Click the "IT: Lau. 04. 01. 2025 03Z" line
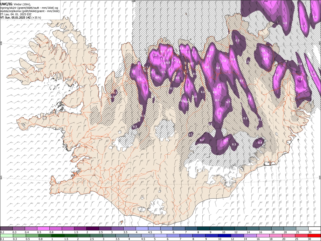The height and width of the screenshot is (241, 321). pyautogui.click(x=16, y=14)
